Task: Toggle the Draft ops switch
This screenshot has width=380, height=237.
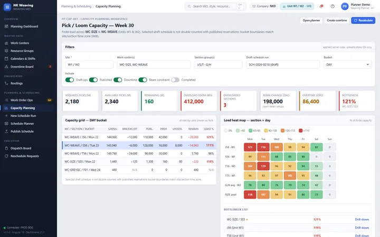Action: point(70,80)
